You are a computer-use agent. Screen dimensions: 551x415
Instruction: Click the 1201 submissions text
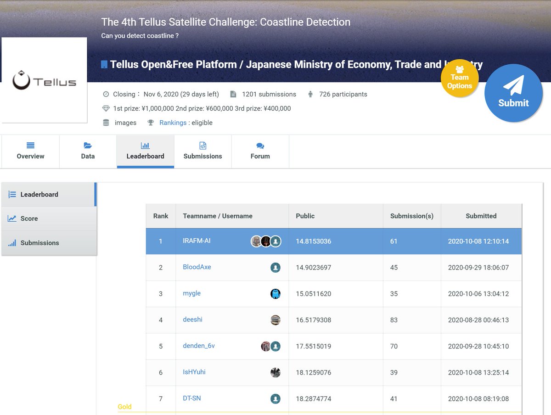coord(269,94)
